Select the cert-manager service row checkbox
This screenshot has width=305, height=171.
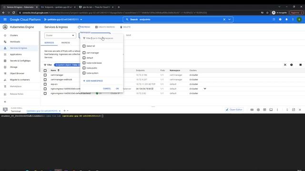pos(45,75)
